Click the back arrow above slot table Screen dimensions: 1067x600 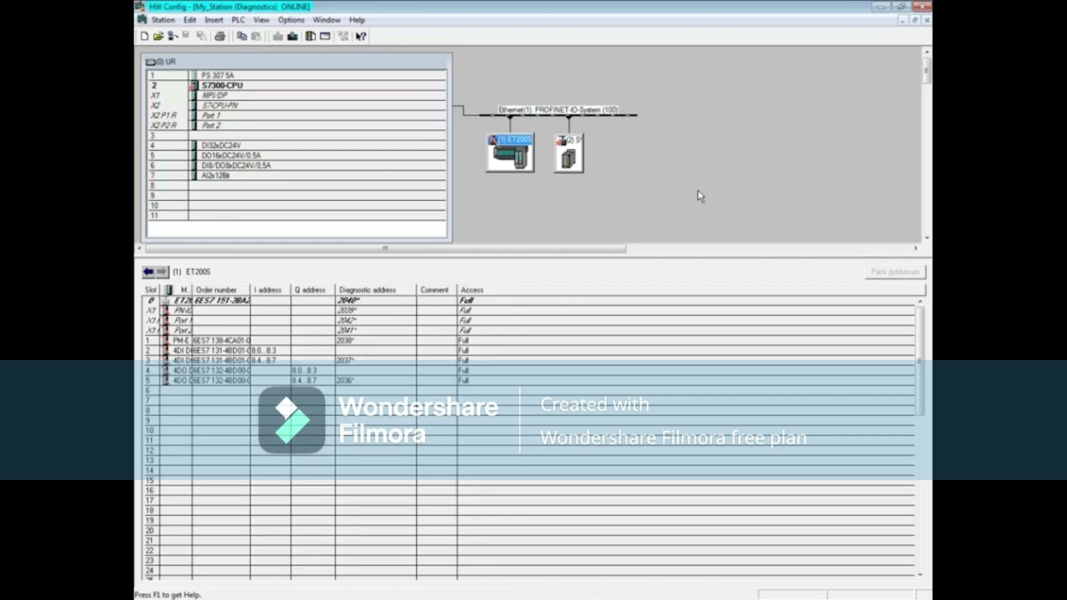(148, 272)
